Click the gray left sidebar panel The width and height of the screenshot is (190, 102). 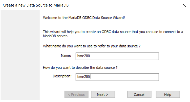[x=20, y=55]
